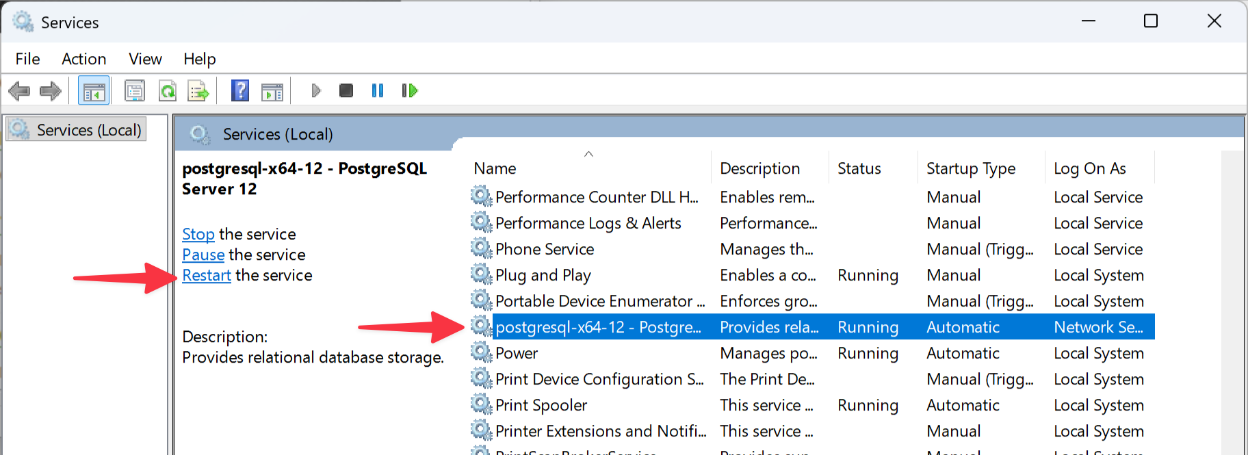Click 'Enforces gro...' description cell

(768, 301)
